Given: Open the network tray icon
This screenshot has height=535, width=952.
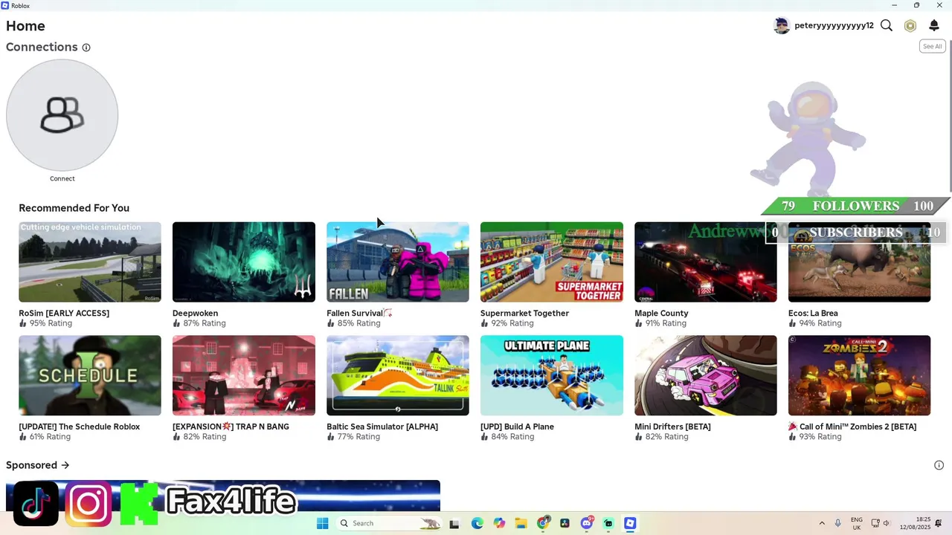Looking at the screenshot, I should coord(875,523).
